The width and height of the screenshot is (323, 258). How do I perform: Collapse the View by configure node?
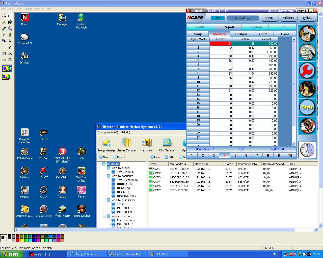[x=104, y=176]
